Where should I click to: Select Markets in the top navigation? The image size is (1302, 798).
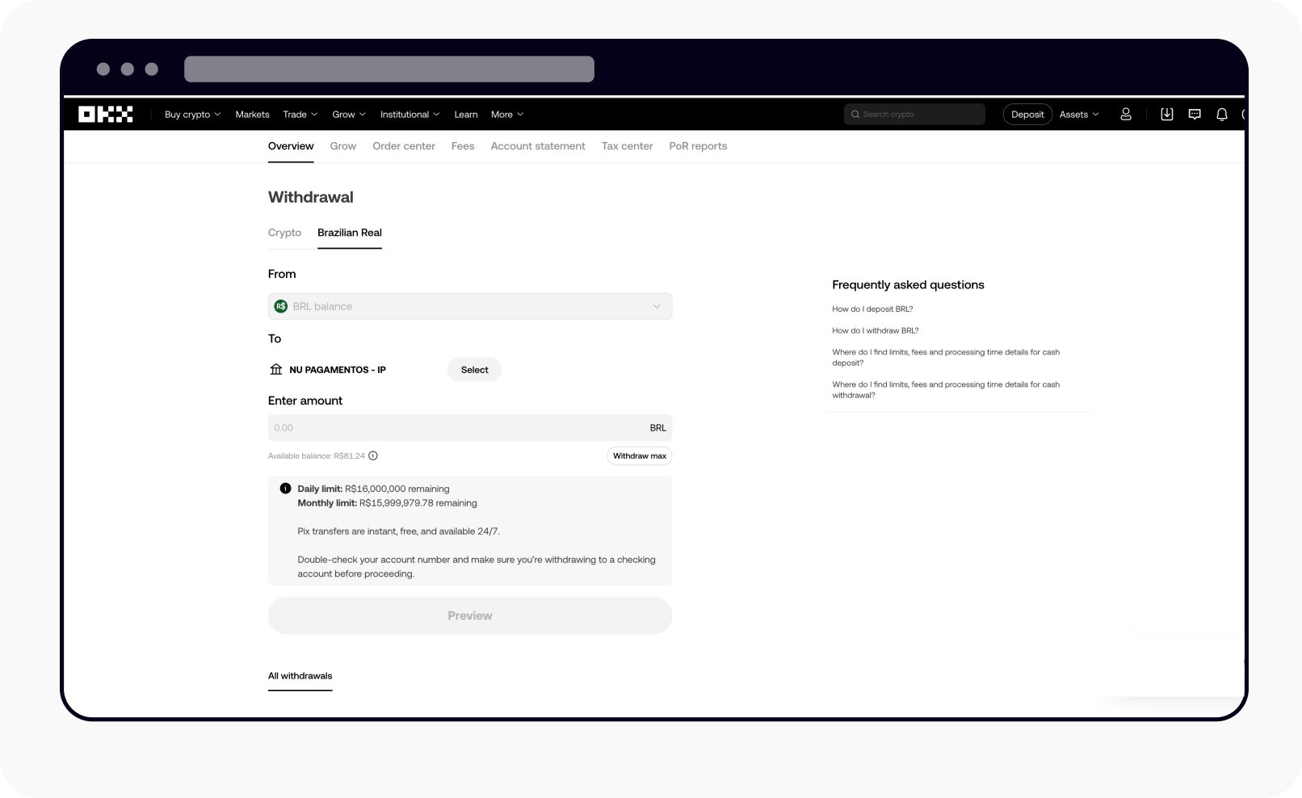(252, 114)
